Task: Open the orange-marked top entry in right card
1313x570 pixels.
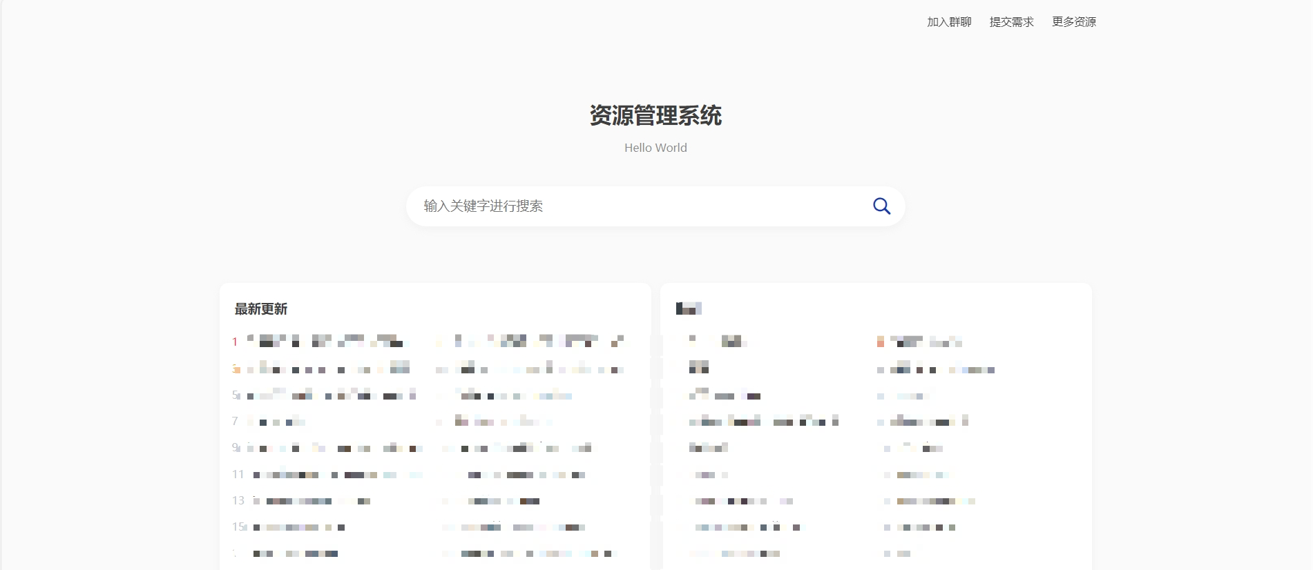Action: pyautogui.click(x=919, y=342)
